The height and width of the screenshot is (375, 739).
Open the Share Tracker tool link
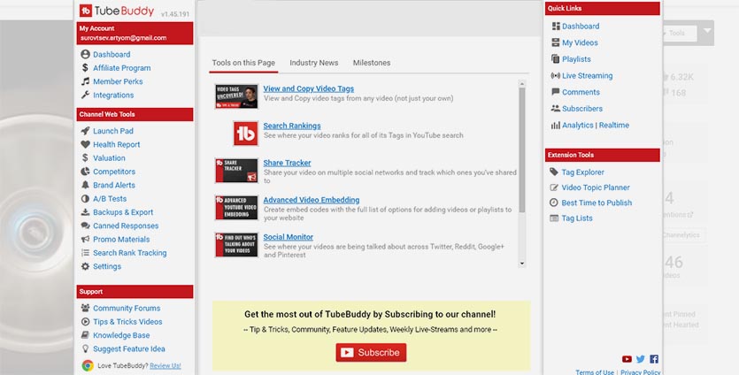tap(287, 163)
